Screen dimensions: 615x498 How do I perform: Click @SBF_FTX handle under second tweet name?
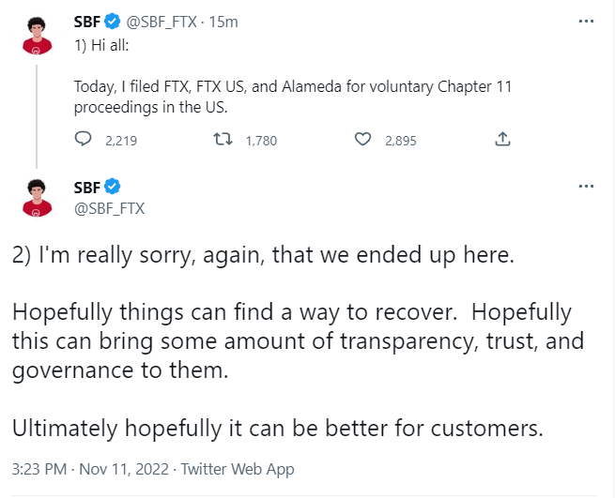point(109,208)
